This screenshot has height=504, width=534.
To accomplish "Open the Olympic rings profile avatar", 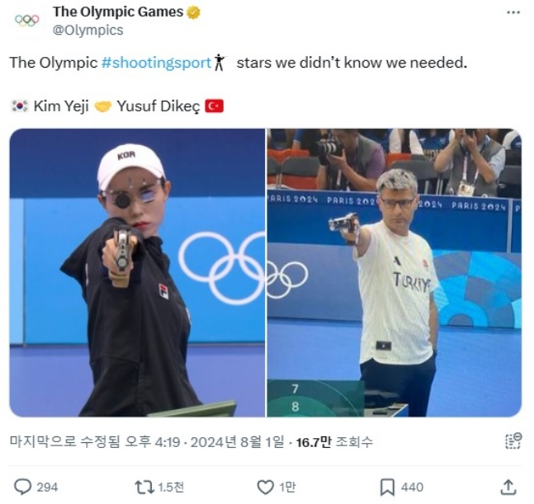I will (27, 21).
